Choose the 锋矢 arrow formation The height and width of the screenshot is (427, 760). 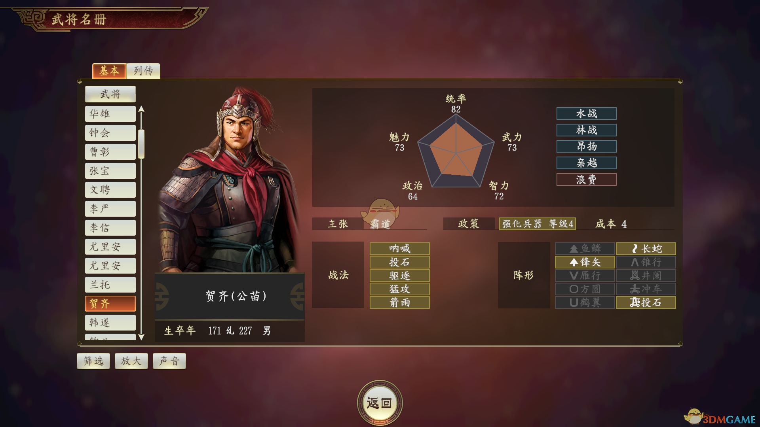coord(585,262)
